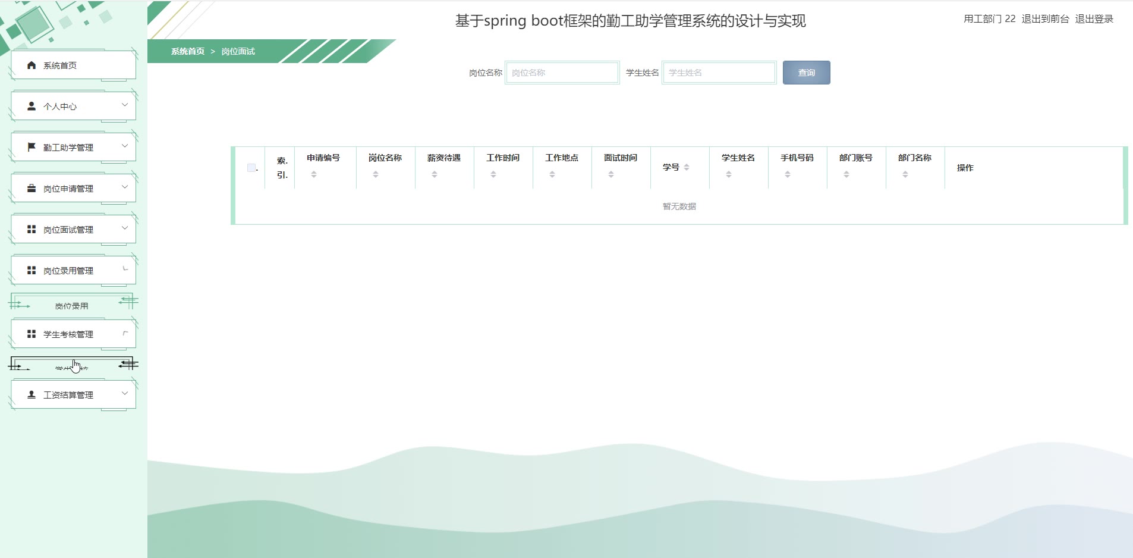Click the flag icon beside 勤工助学管理
Image resolution: width=1133 pixels, height=558 pixels.
click(x=32, y=147)
